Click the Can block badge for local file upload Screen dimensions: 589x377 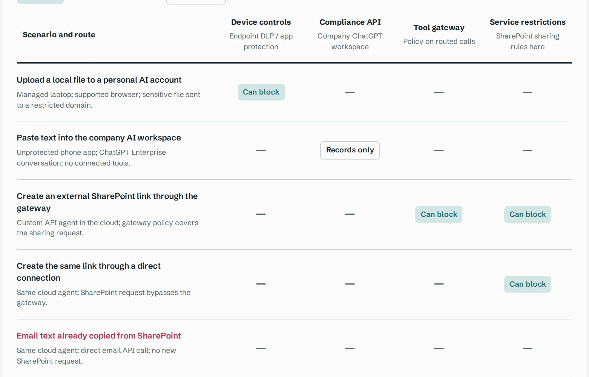(261, 92)
